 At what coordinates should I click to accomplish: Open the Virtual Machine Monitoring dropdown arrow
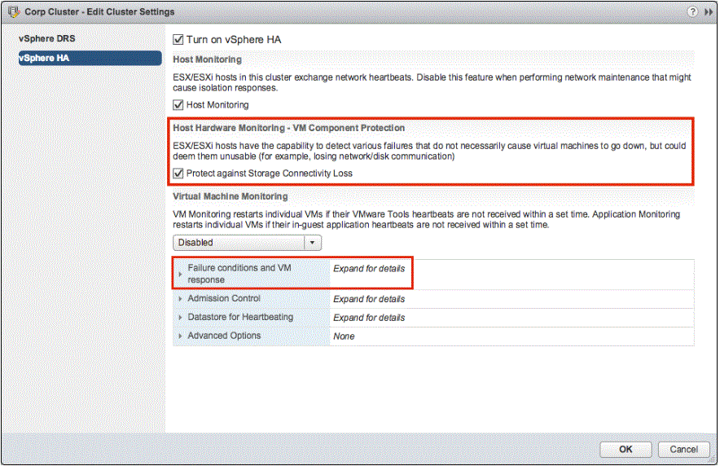tap(313, 243)
